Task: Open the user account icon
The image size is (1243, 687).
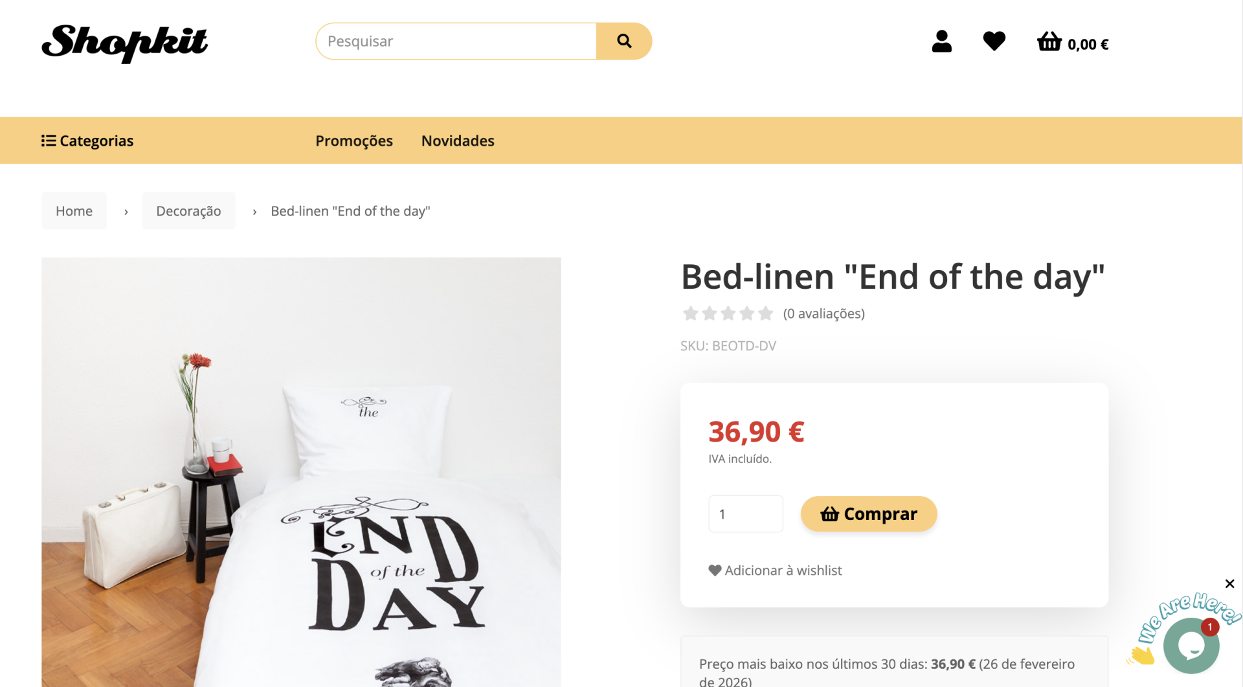Action: [x=941, y=41]
